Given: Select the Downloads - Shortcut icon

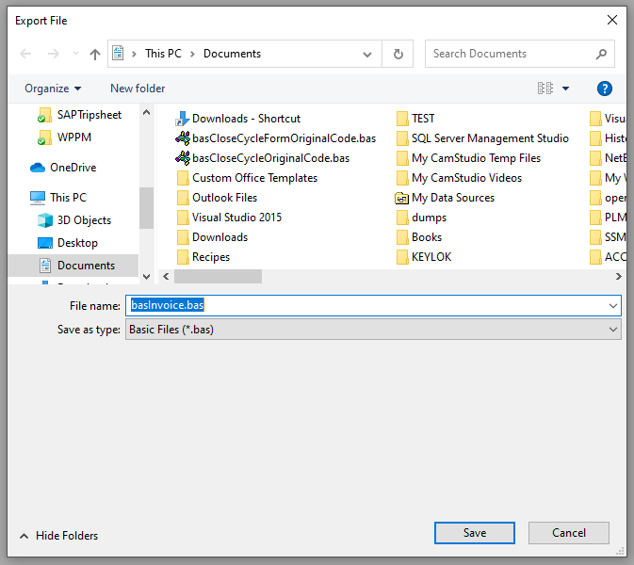Looking at the screenshot, I should pyautogui.click(x=183, y=119).
